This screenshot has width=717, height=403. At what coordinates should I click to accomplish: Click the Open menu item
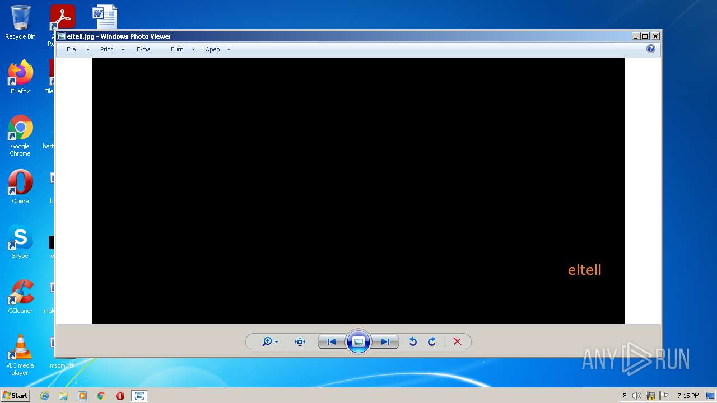pyautogui.click(x=212, y=49)
